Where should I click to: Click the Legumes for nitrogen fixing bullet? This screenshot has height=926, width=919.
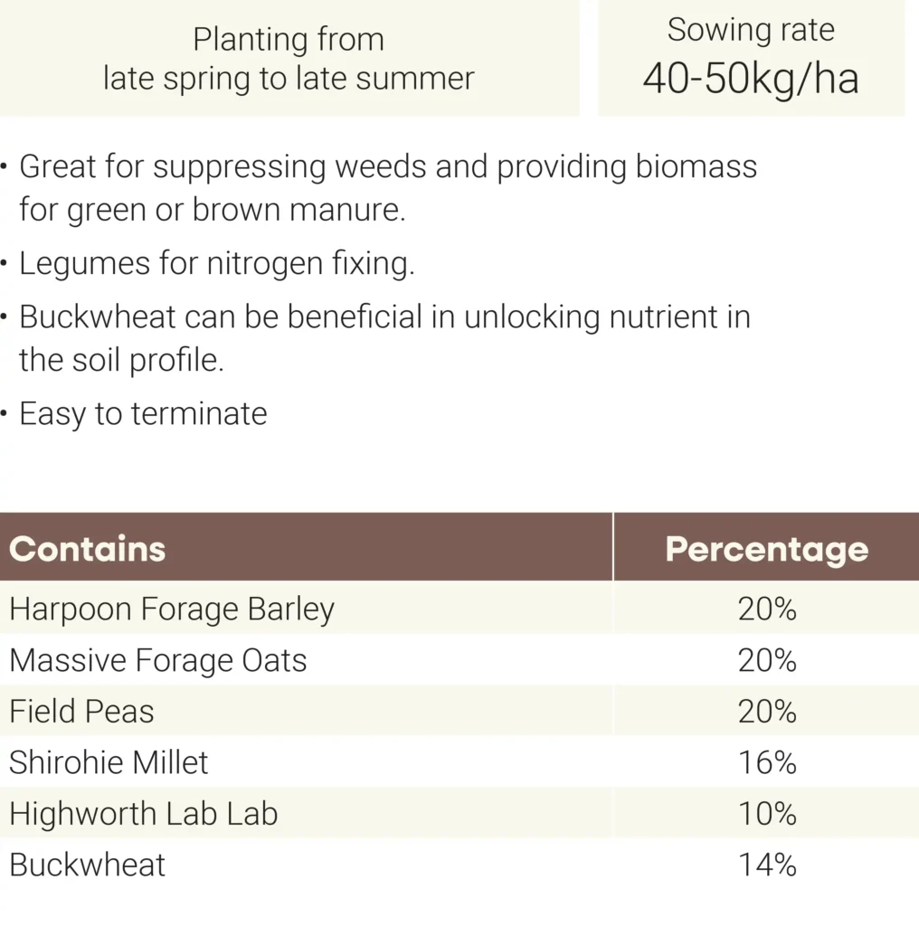(x=216, y=264)
